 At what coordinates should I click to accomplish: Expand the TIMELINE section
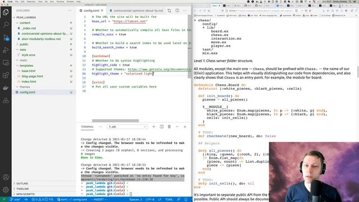(x=22, y=189)
